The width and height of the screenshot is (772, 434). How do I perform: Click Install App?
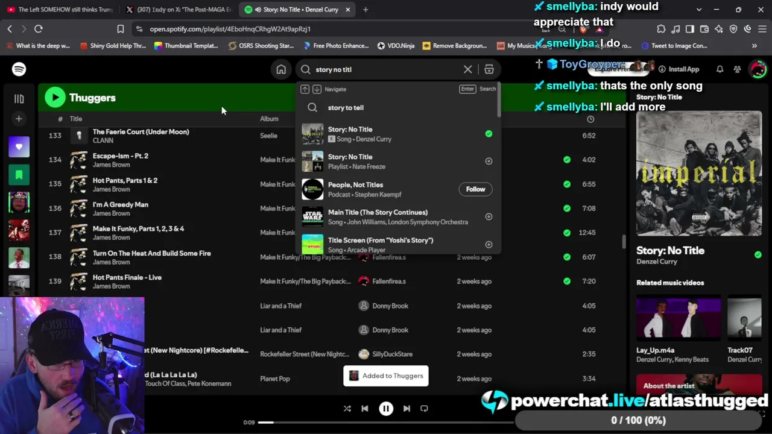click(678, 69)
